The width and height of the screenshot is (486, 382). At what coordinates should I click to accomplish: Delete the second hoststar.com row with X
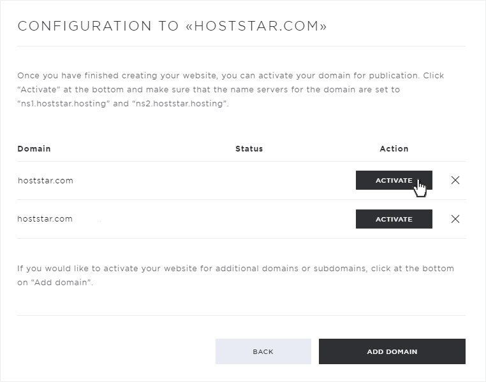pyautogui.click(x=455, y=219)
